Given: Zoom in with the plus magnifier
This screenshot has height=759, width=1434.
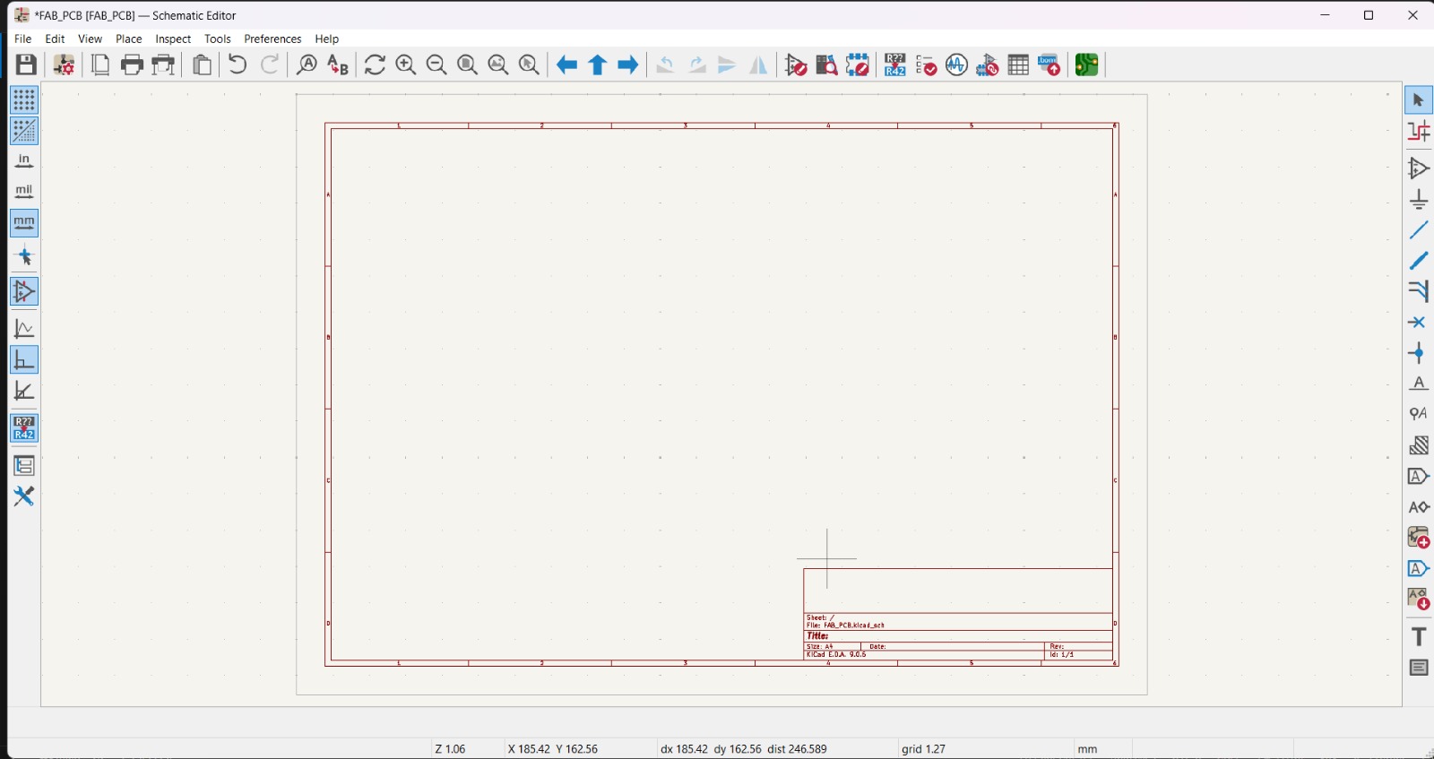Looking at the screenshot, I should pos(406,65).
